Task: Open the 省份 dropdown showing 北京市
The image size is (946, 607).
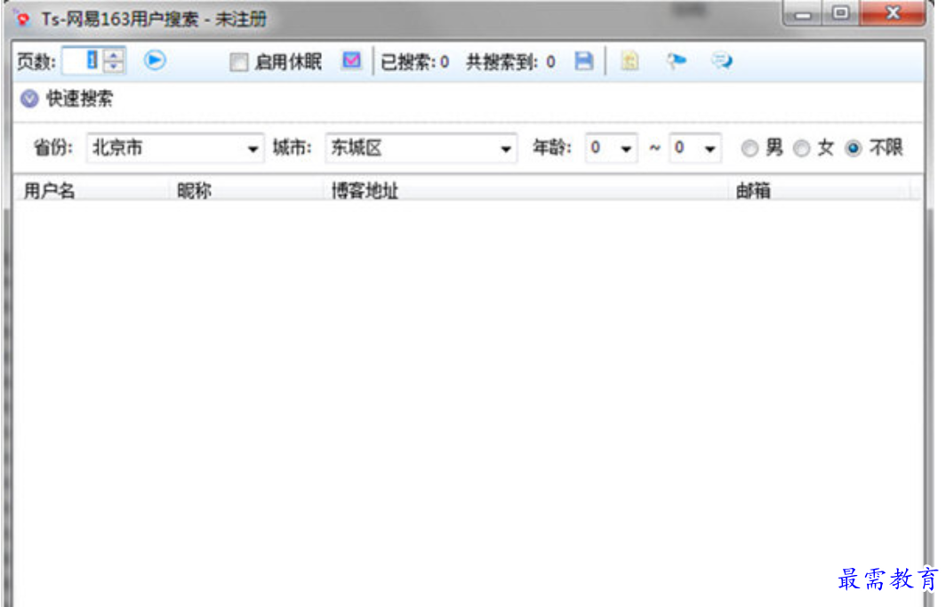Action: [x=175, y=148]
